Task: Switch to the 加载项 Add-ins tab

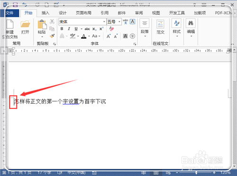Action: pyautogui.click(x=200, y=13)
